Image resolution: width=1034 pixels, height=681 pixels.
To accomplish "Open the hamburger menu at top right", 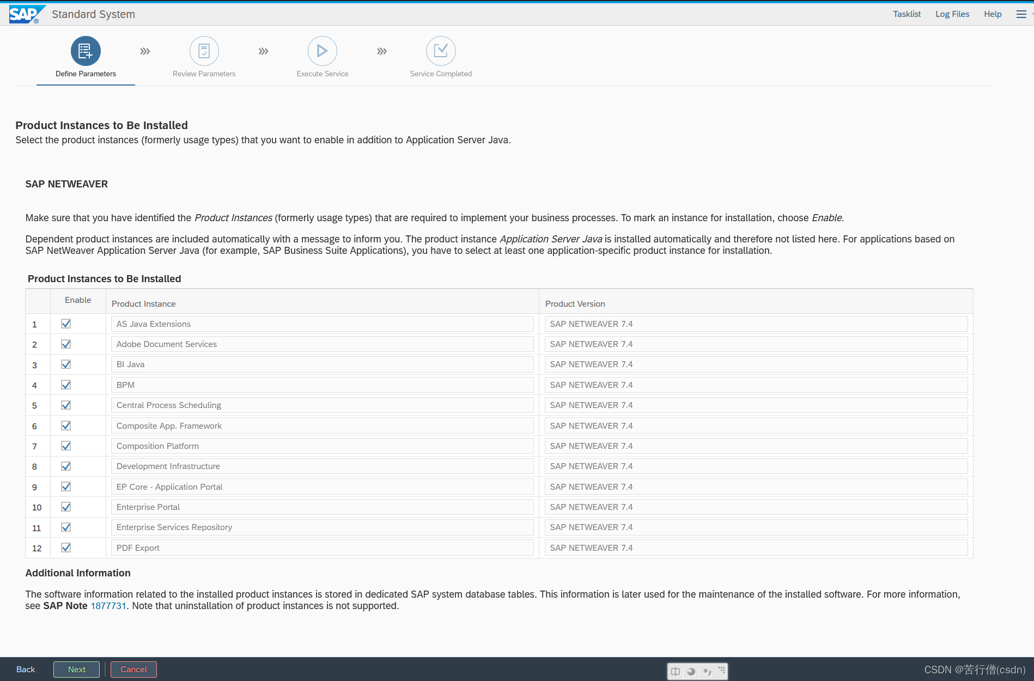I will click(x=1021, y=14).
